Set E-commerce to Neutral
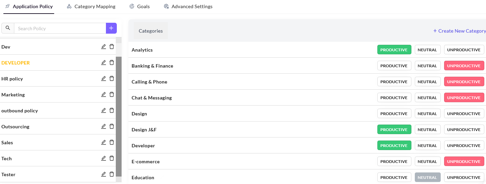This screenshot has width=486, height=184. (427, 162)
